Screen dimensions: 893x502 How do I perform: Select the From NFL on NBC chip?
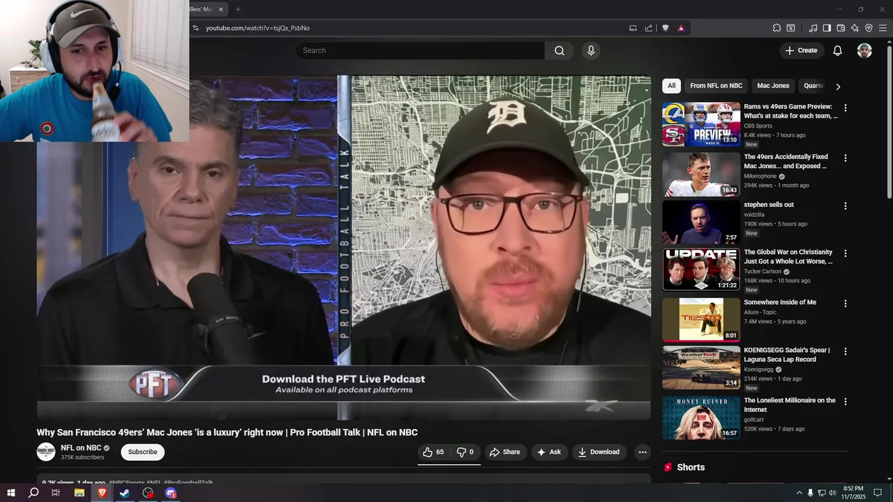(716, 86)
